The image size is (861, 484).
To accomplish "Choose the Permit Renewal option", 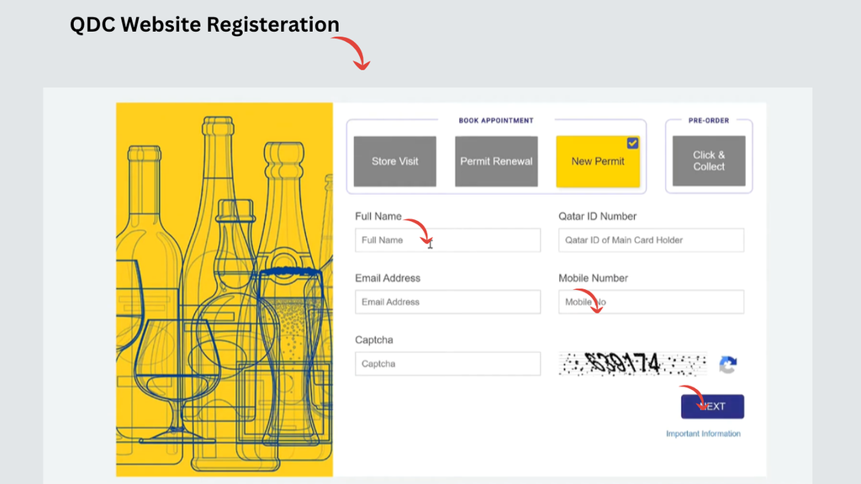I will (496, 161).
